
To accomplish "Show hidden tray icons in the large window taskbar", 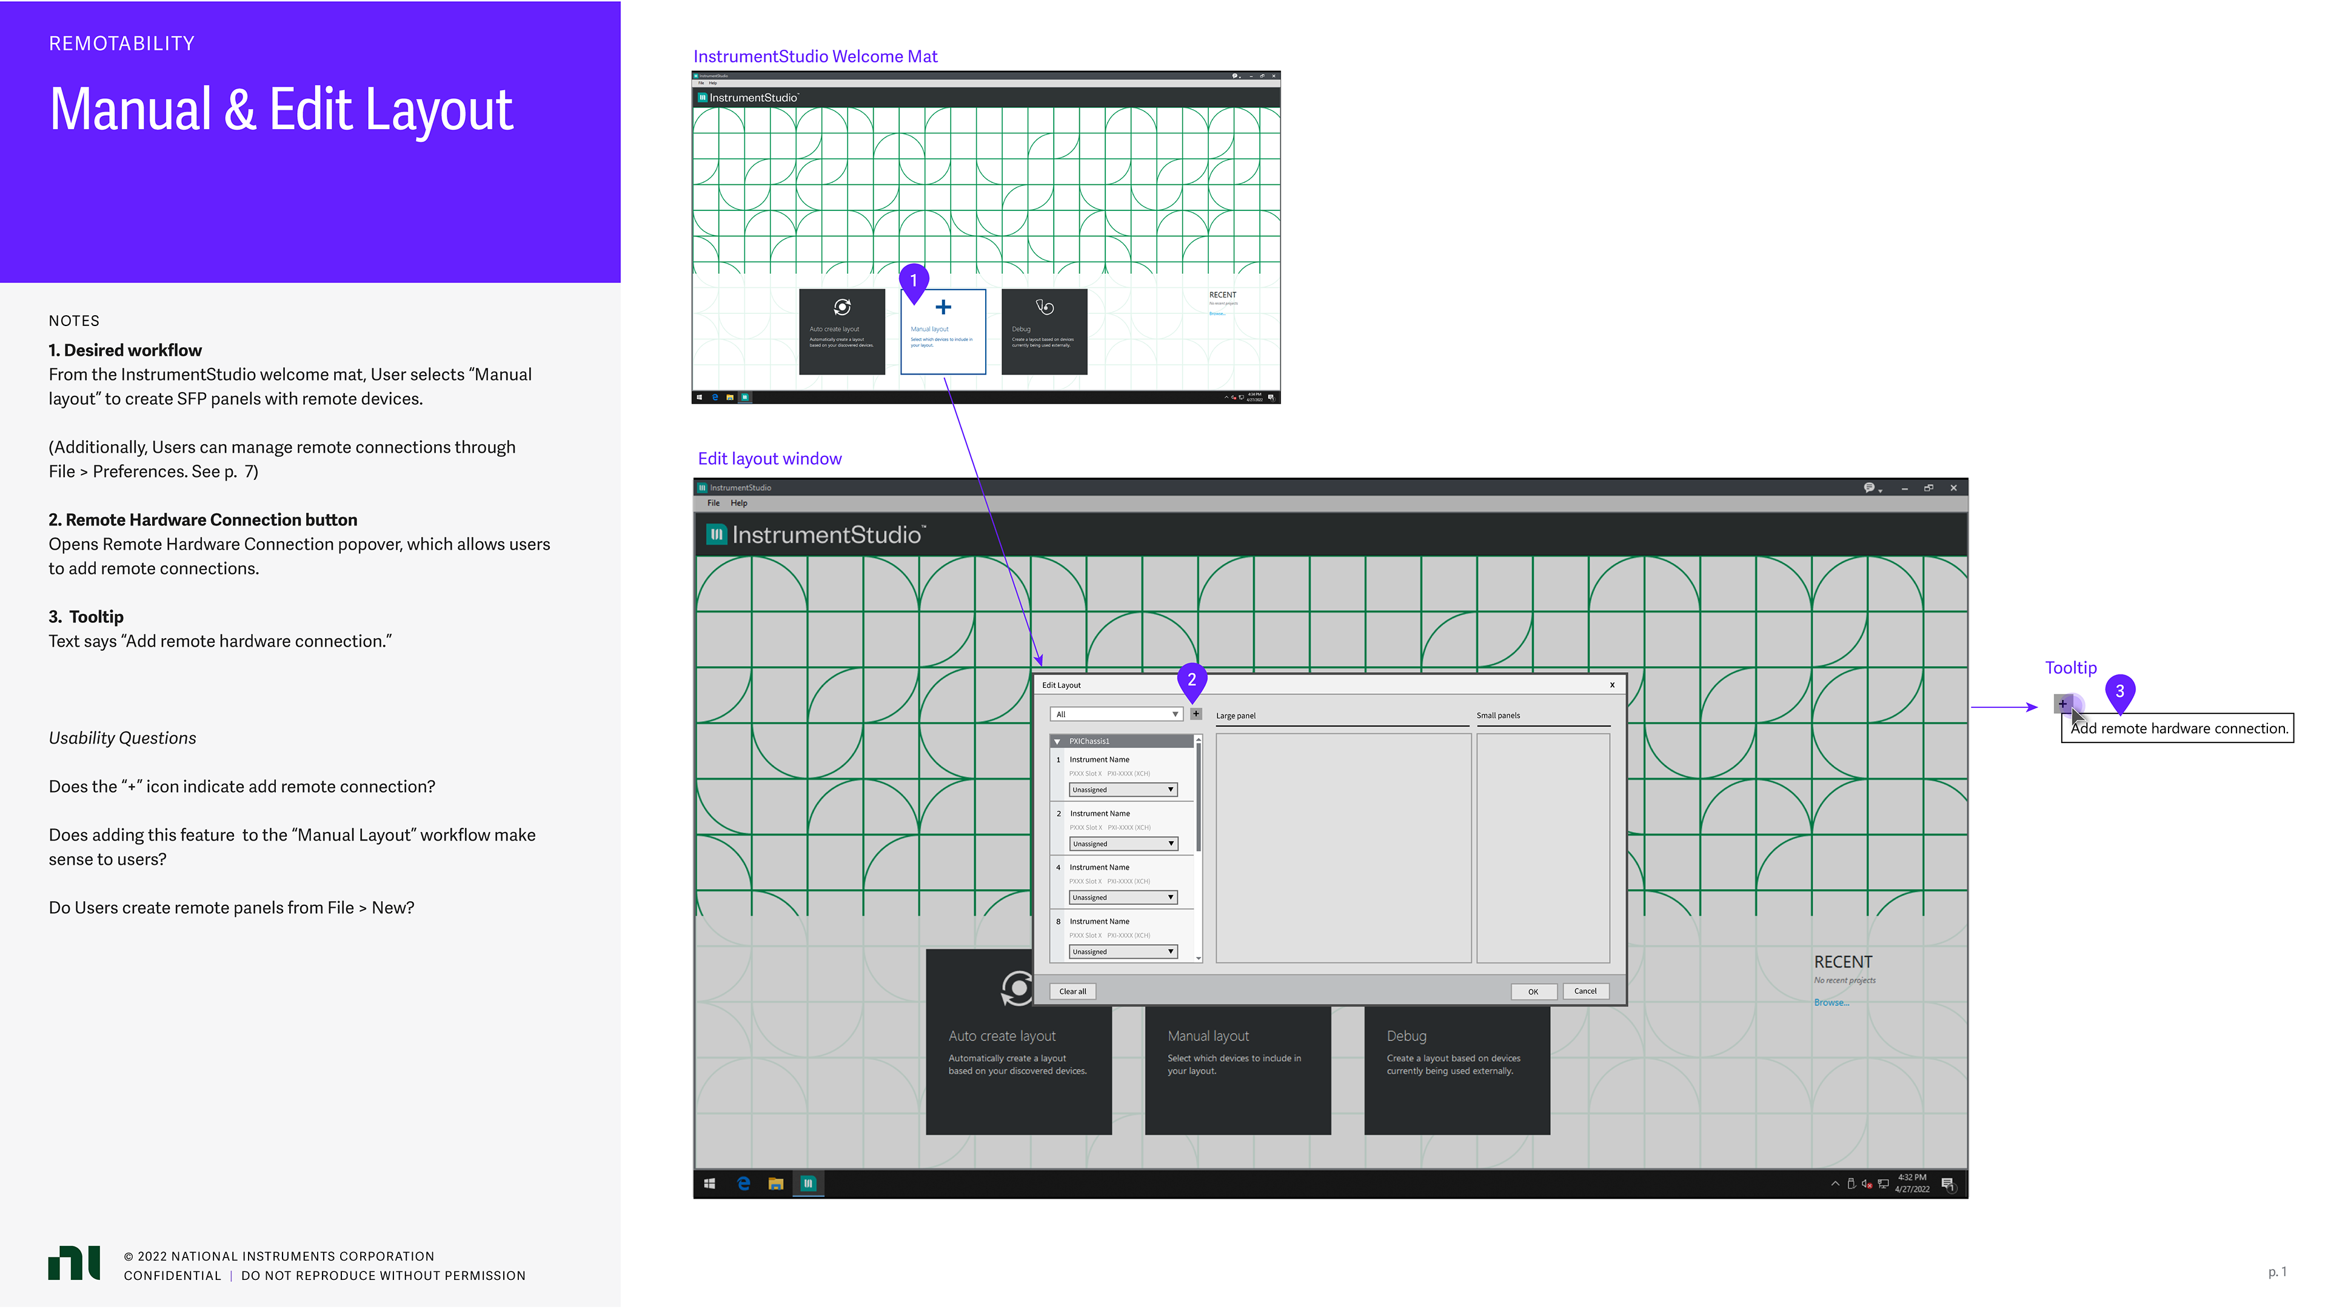I will [x=1835, y=1184].
